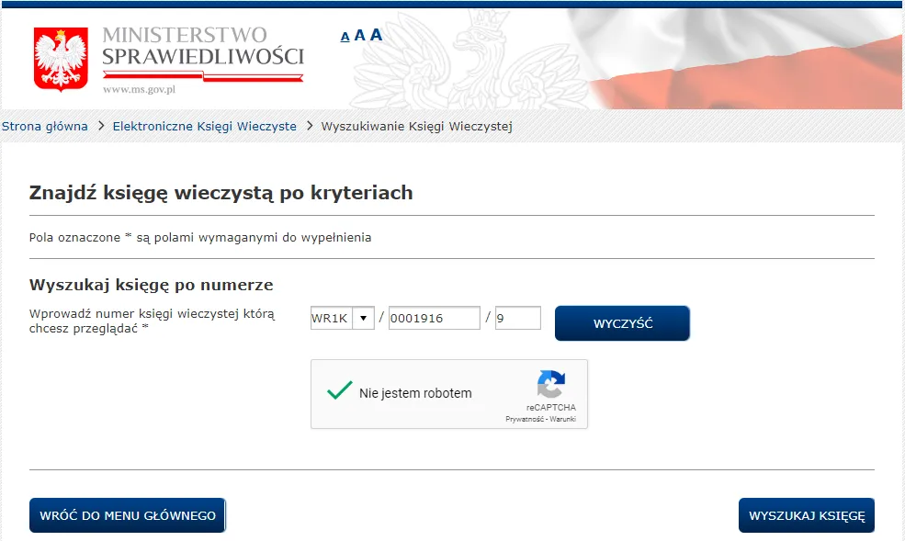Image resolution: width=905 pixels, height=541 pixels.
Task: Click the Polish eagle emblem logo
Action: point(61,59)
